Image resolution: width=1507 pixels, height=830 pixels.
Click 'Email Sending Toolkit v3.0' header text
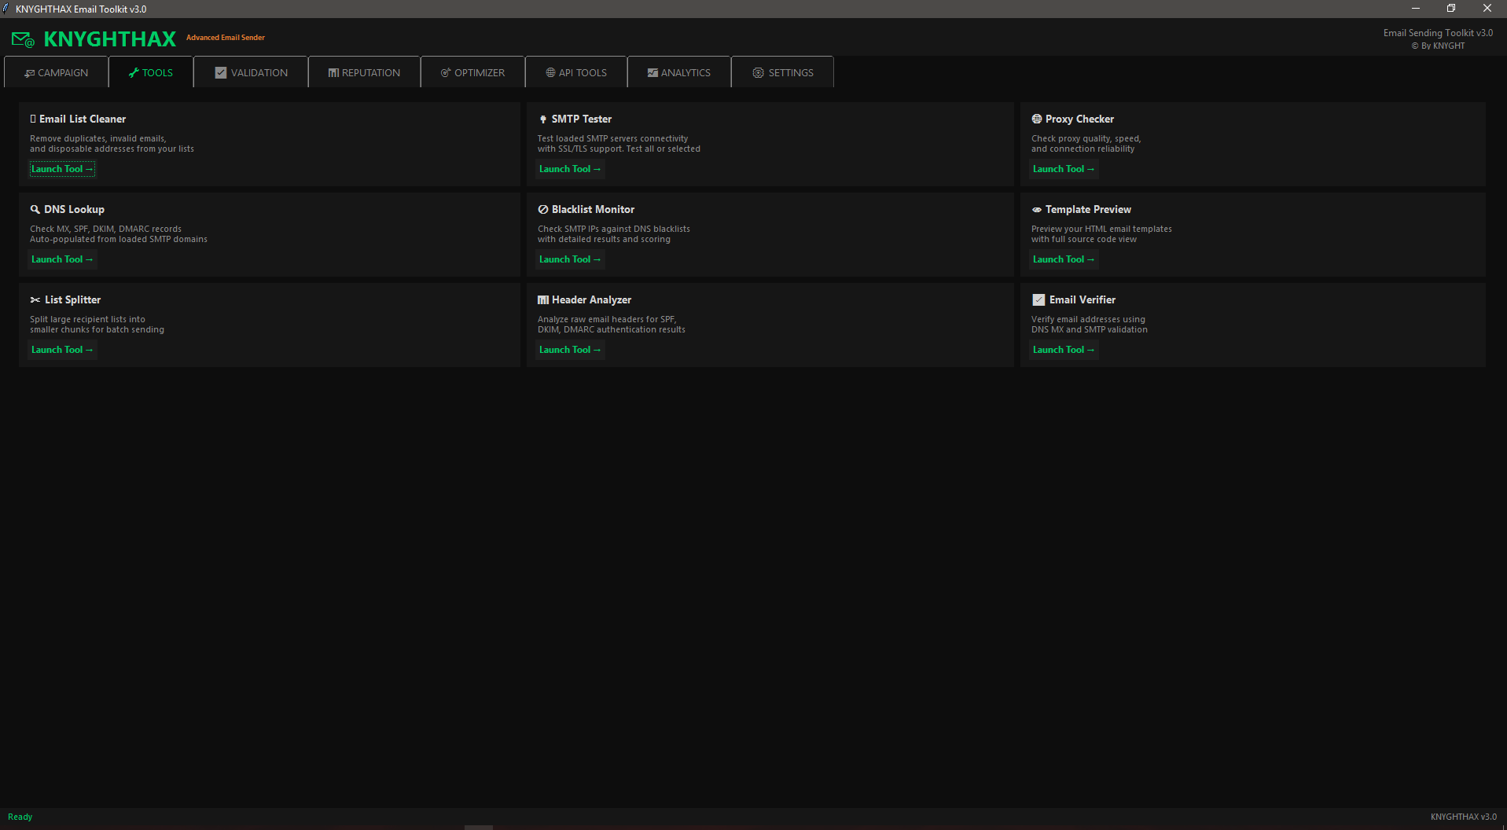click(x=1438, y=33)
